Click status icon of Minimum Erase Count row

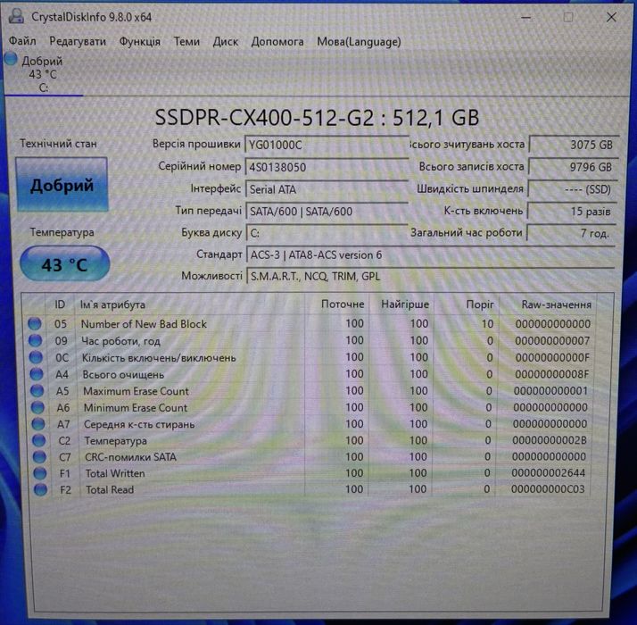pyautogui.click(x=37, y=407)
